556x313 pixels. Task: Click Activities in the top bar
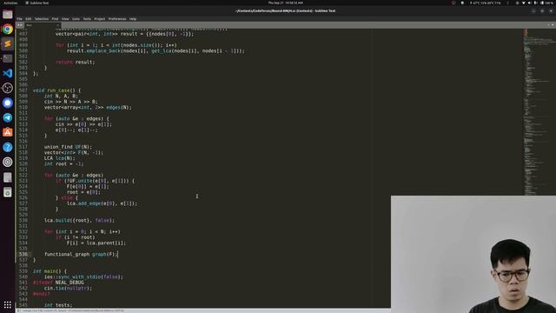(10, 3)
